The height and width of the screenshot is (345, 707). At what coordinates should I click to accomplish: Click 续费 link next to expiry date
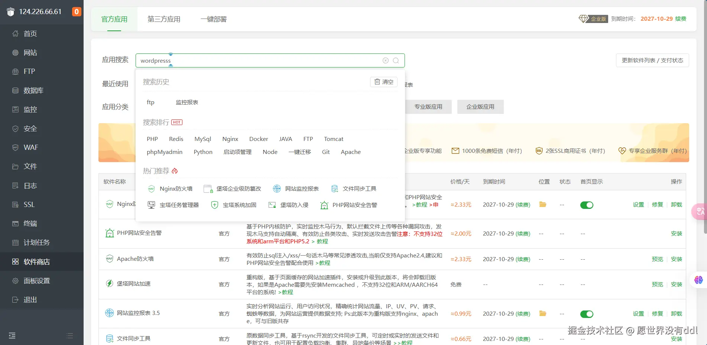681,19
